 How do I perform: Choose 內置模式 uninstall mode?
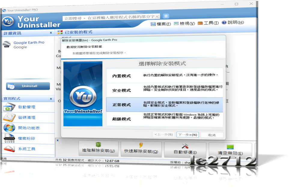tap(164, 76)
